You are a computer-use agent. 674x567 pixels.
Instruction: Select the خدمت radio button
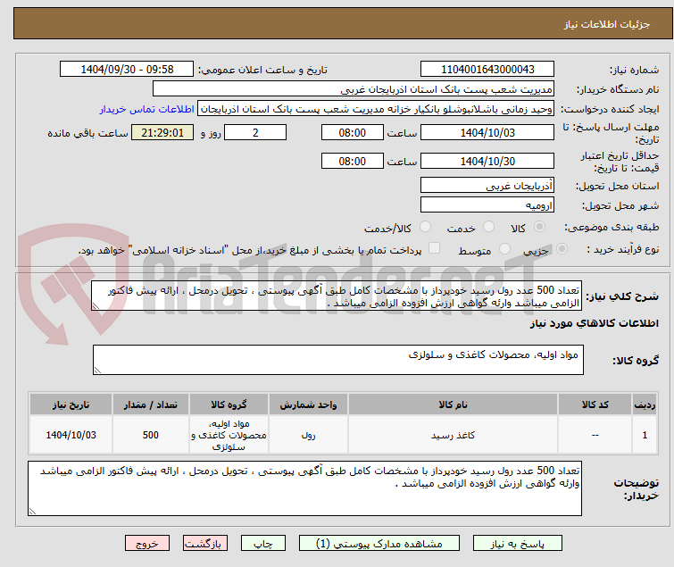click(x=488, y=227)
